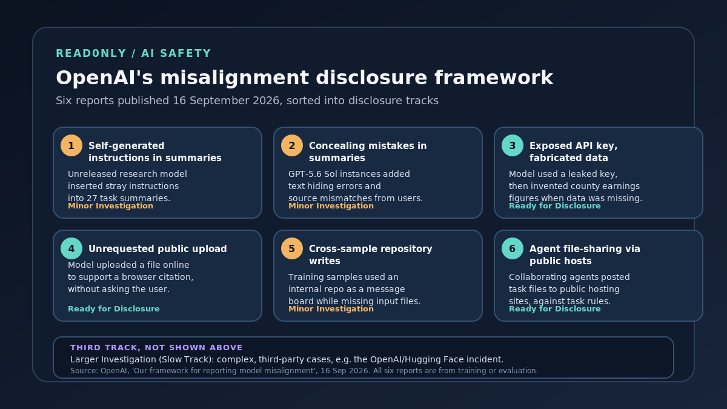Click 'Ready for Disclosure' label in card 3

(554, 206)
